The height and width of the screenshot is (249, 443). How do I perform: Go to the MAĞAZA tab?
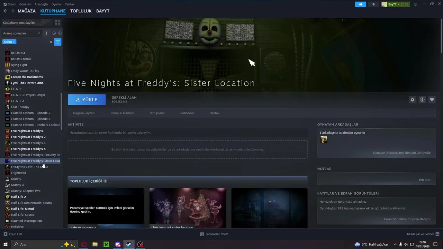[27, 11]
